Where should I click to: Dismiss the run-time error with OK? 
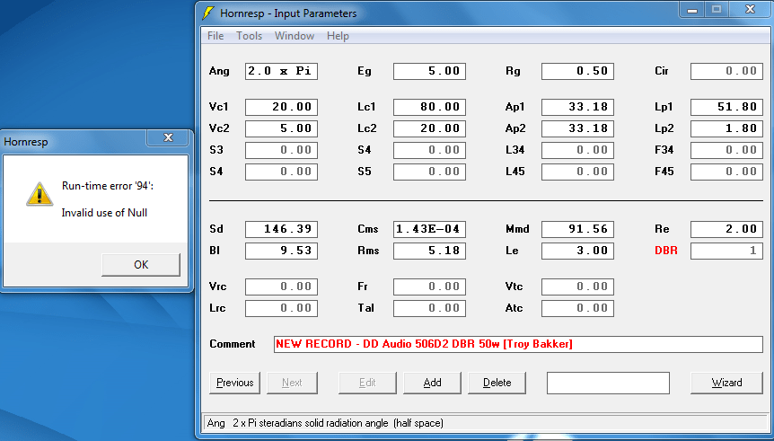pos(141,265)
